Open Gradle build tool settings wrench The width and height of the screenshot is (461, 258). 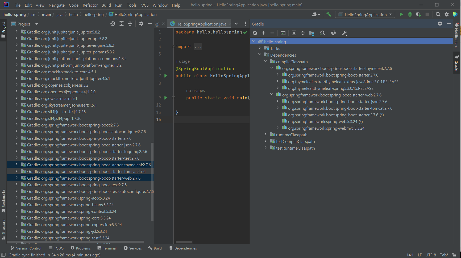pos(344,33)
